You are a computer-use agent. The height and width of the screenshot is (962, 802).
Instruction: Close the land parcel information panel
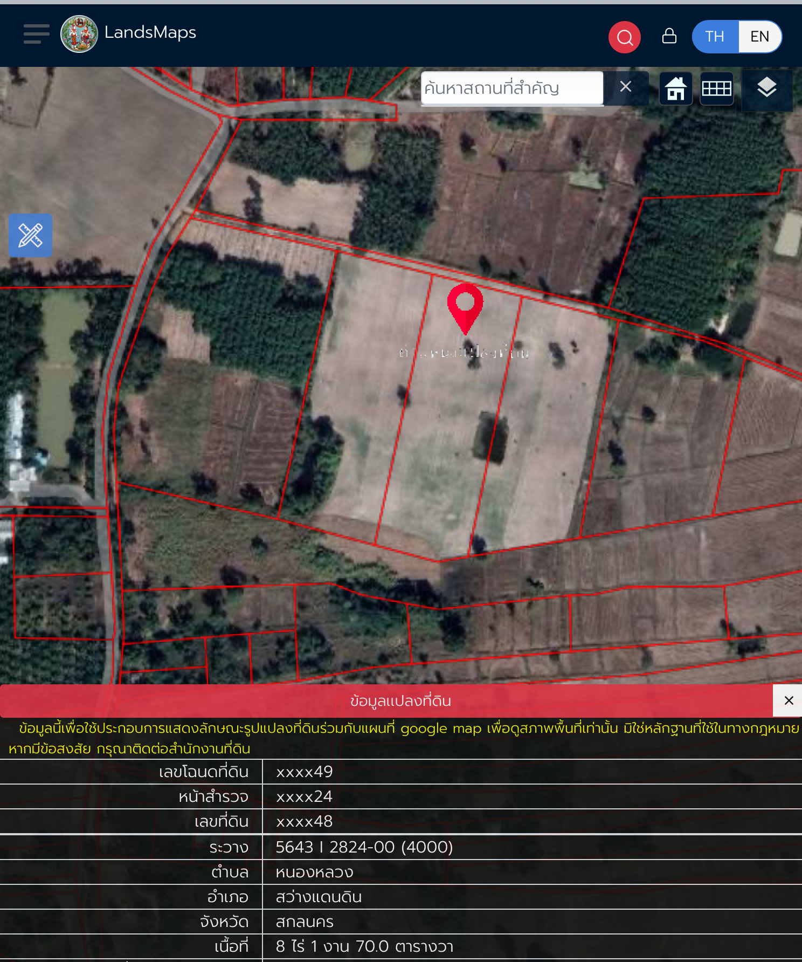coord(789,700)
